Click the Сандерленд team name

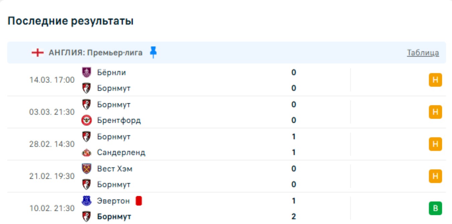(x=121, y=153)
